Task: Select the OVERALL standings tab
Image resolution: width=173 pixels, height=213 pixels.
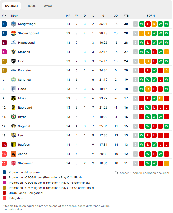Action: (12, 6)
